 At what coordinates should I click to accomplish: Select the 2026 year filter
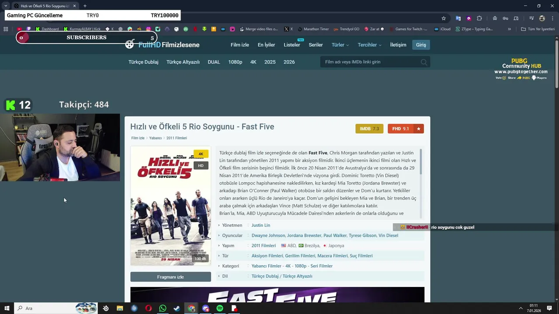click(x=289, y=62)
